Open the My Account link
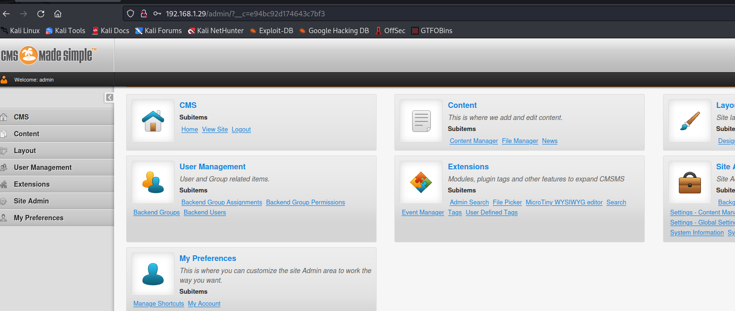Screen dimensions: 735x311 (204, 304)
